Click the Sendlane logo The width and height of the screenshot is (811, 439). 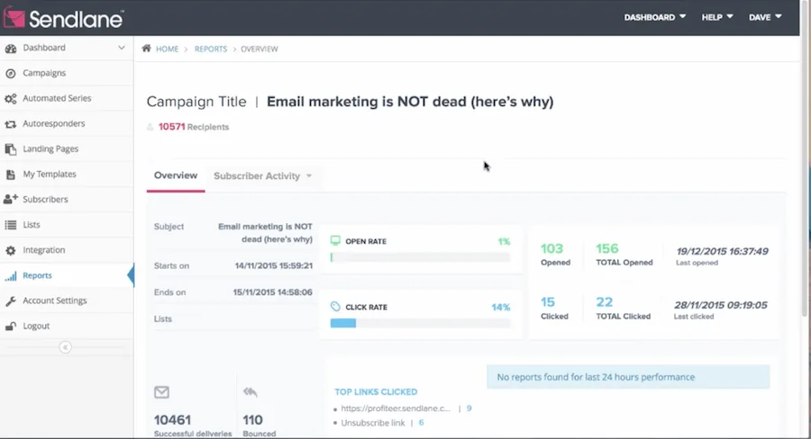(63, 19)
